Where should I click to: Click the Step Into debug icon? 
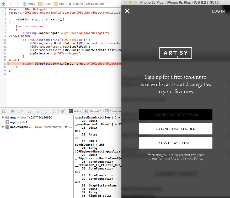point(38,111)
